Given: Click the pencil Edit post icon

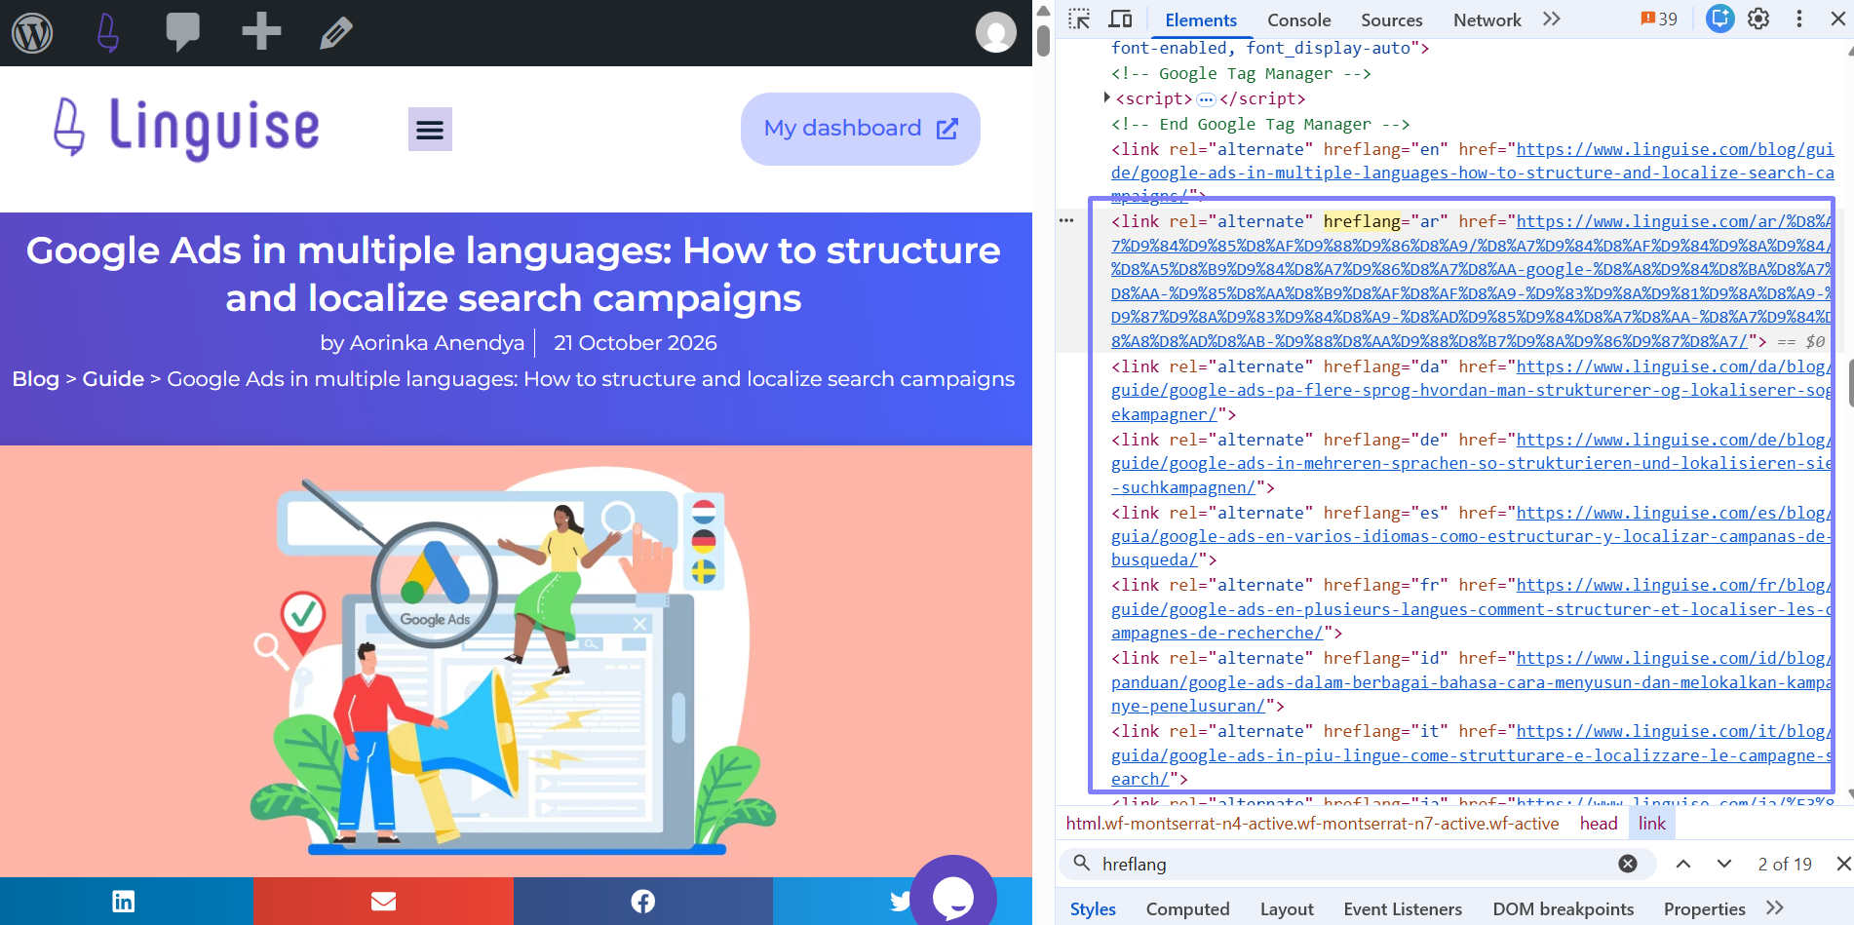Looking at the screenshot, I should [335, 32].
